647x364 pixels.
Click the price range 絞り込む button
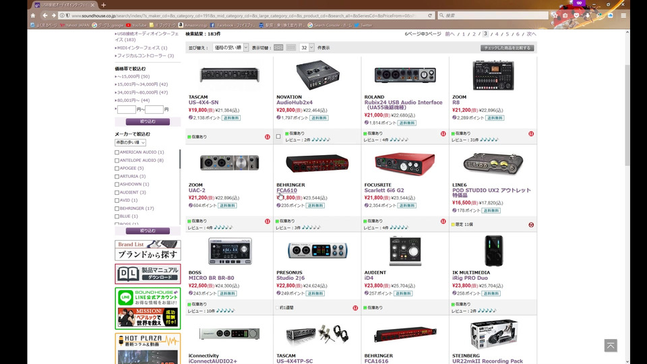coord(148,122)
